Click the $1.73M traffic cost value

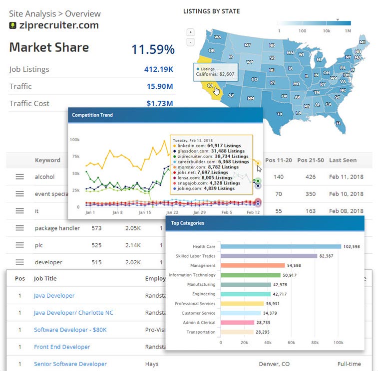click(160, 104)
